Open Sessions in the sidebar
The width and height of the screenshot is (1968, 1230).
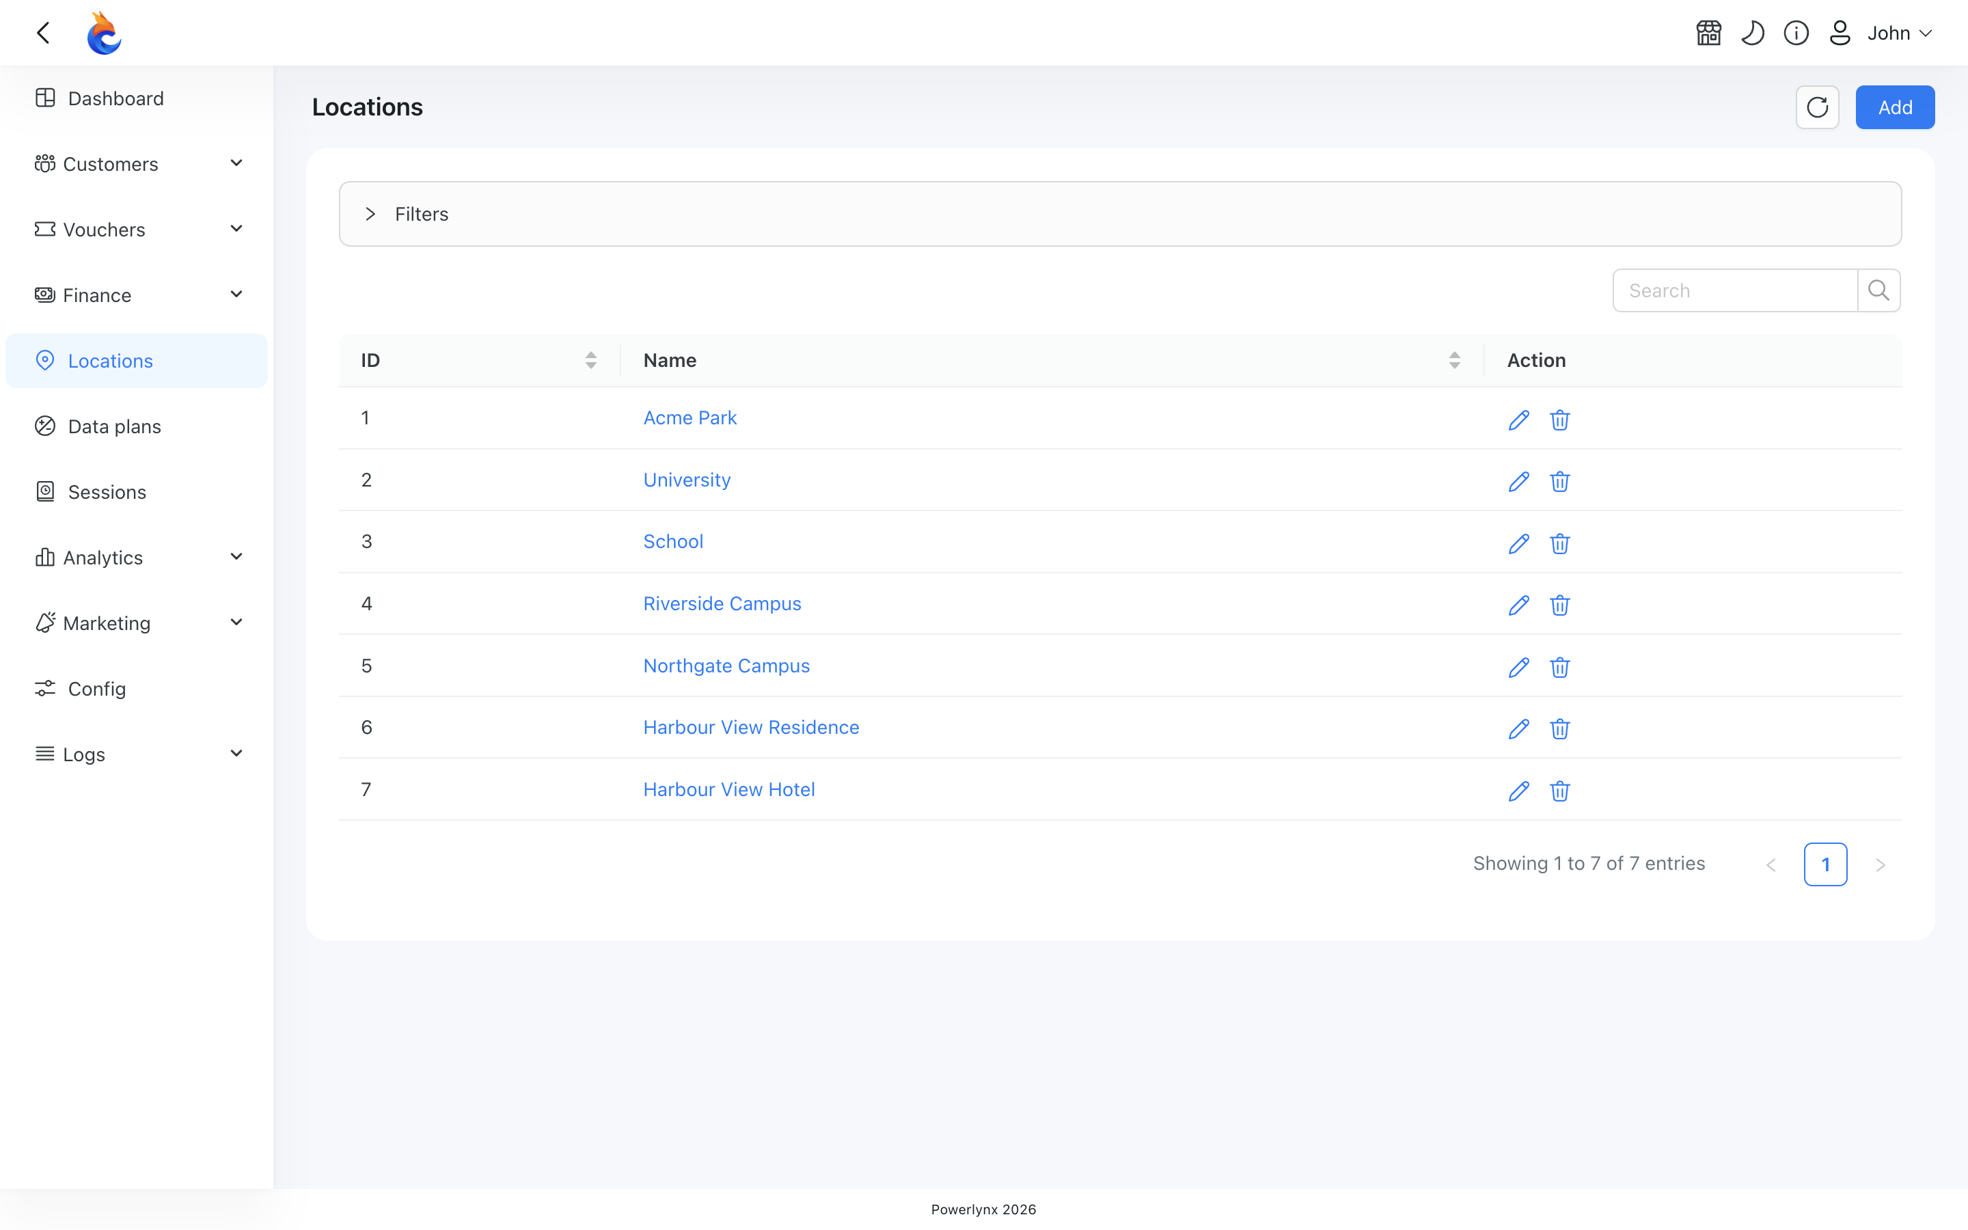tap(137, 492)
